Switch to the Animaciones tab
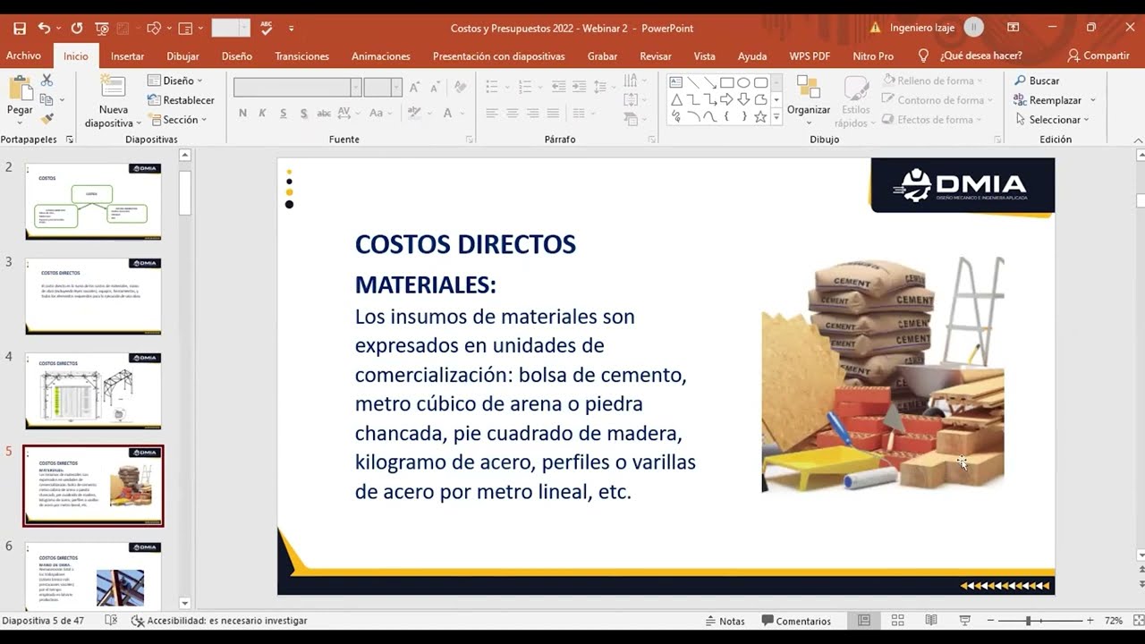 coord(381,56)
